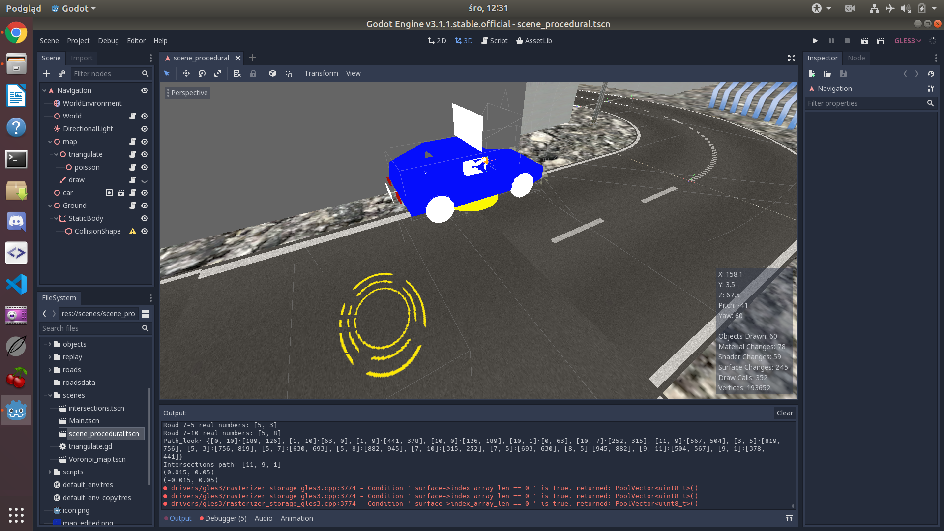Click the Select mode arrow tool
The height and width of the screenshot is (531, 944).
pos(167,73)
